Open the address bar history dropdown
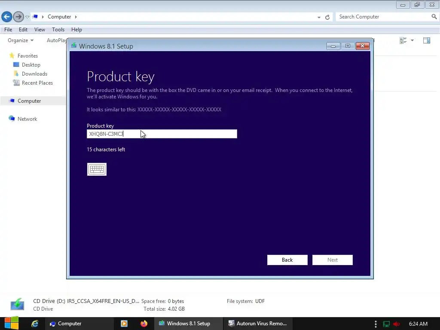Image resolution: width=440 pixels, height=330 pixels. (319, 17)
